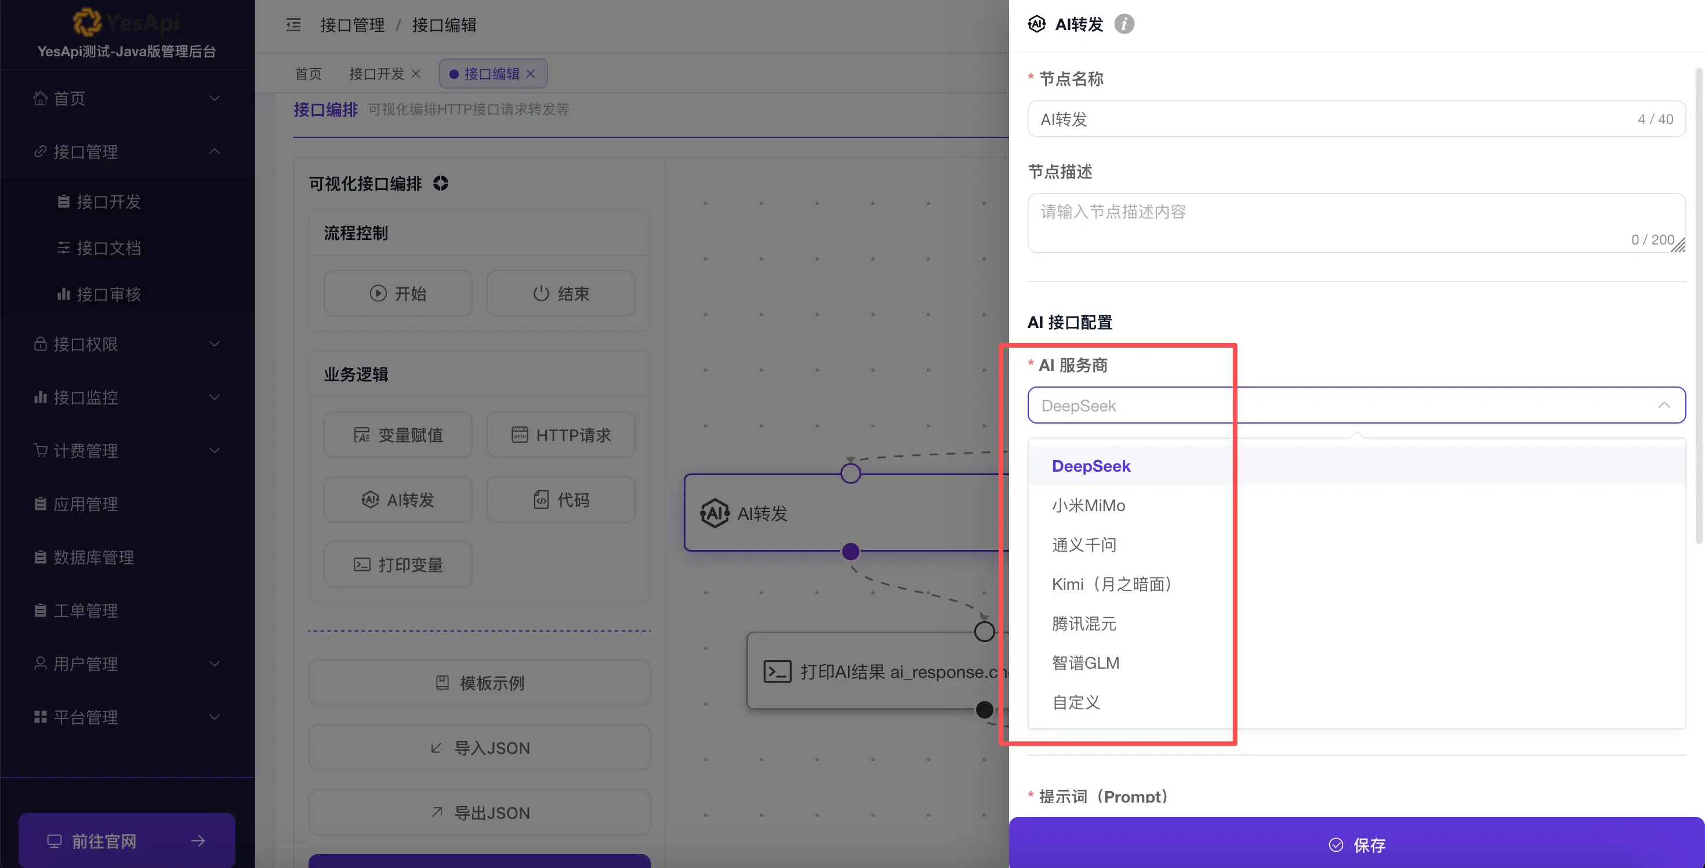Expand the 首页 sidebar menu
This screenshot has width=1705, height=868.
(127, 99)
